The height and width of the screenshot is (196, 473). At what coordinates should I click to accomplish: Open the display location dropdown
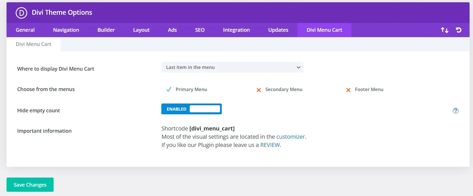pos(232,67)
